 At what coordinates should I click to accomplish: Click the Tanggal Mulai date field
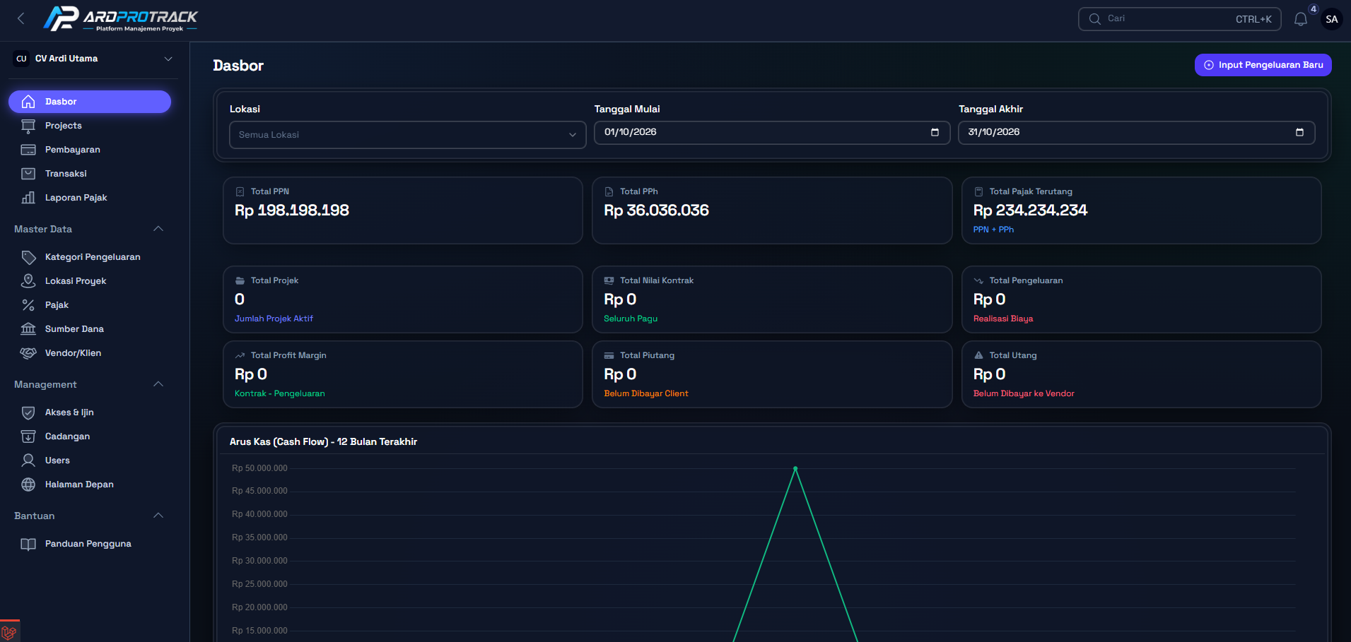772,132
